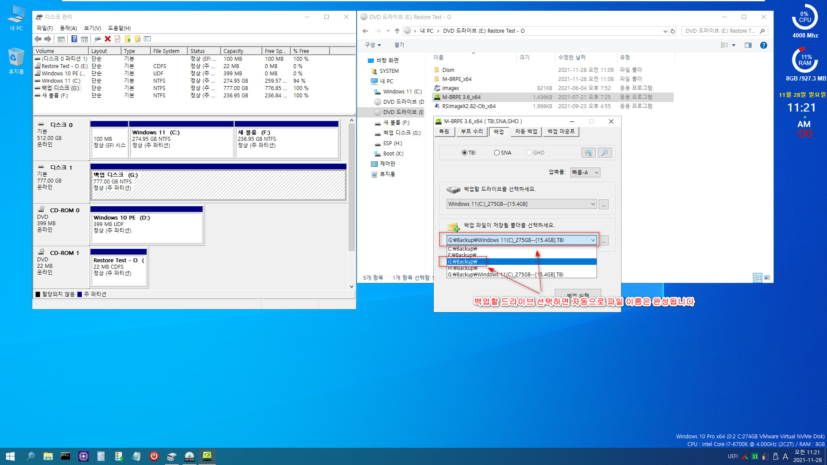
Task: Click the Capacity column header in Disk Management
Action: pos(241,51)
